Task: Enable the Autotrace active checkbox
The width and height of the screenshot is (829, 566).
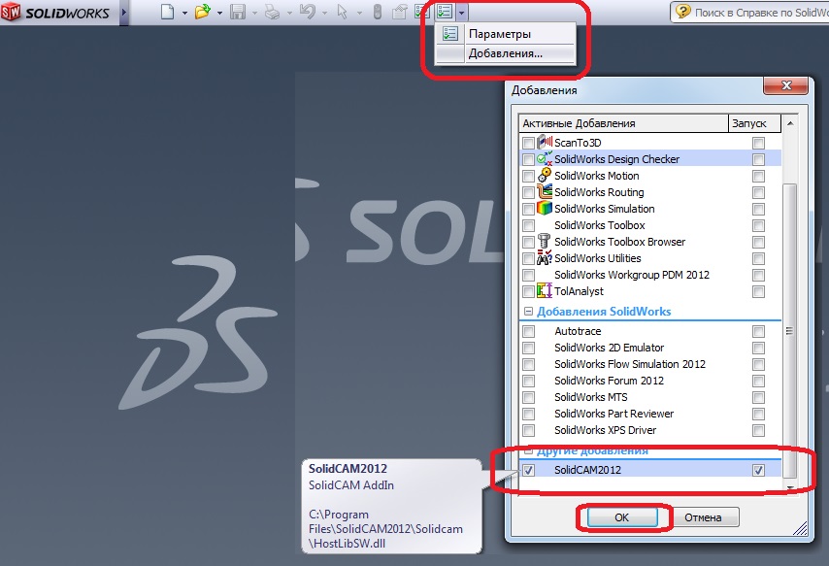Action: [528, 331]
